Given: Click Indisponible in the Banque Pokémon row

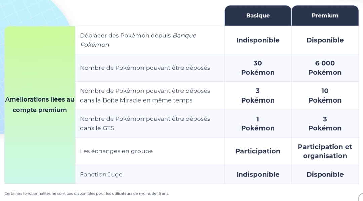Looking at the screenshot, I should tap(258, 40).
